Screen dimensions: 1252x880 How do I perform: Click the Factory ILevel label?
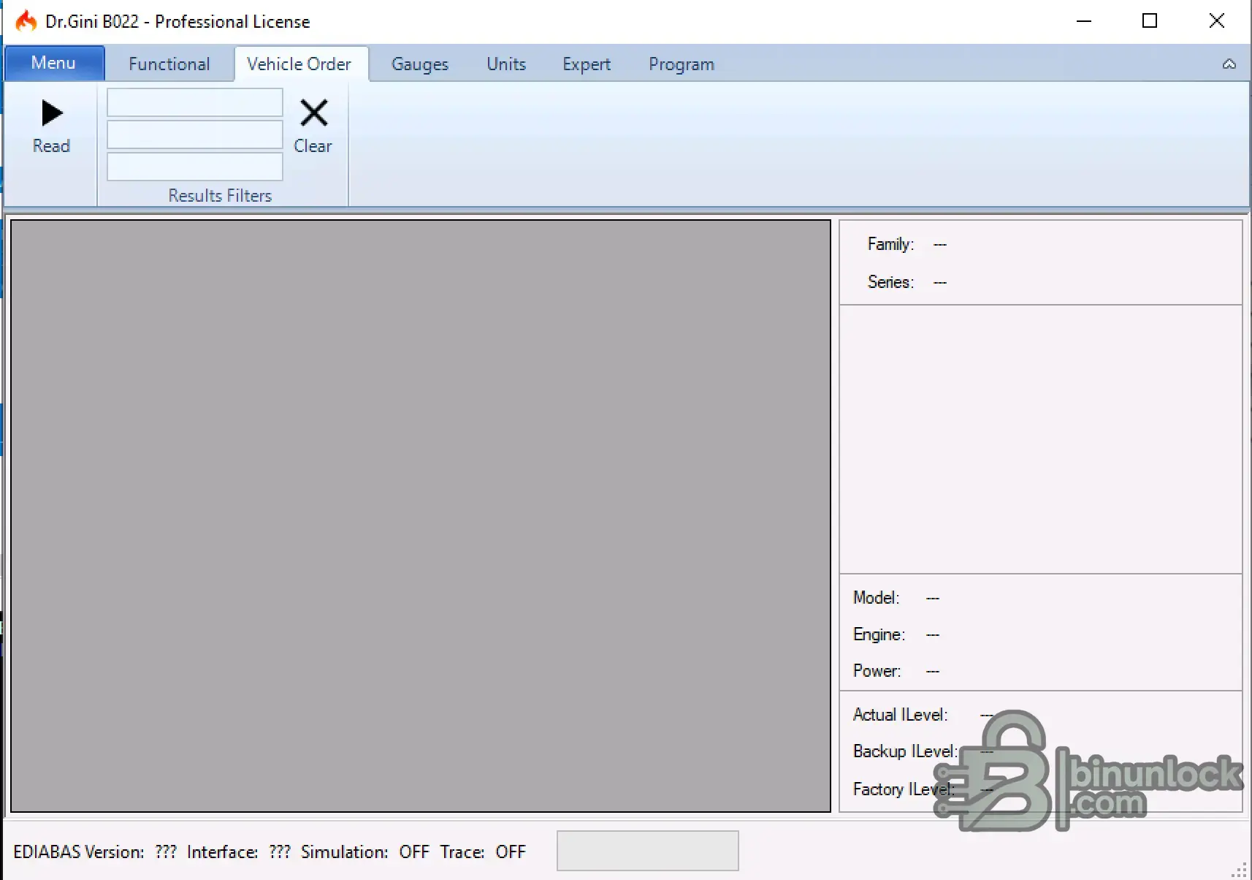tap(904, 789)
